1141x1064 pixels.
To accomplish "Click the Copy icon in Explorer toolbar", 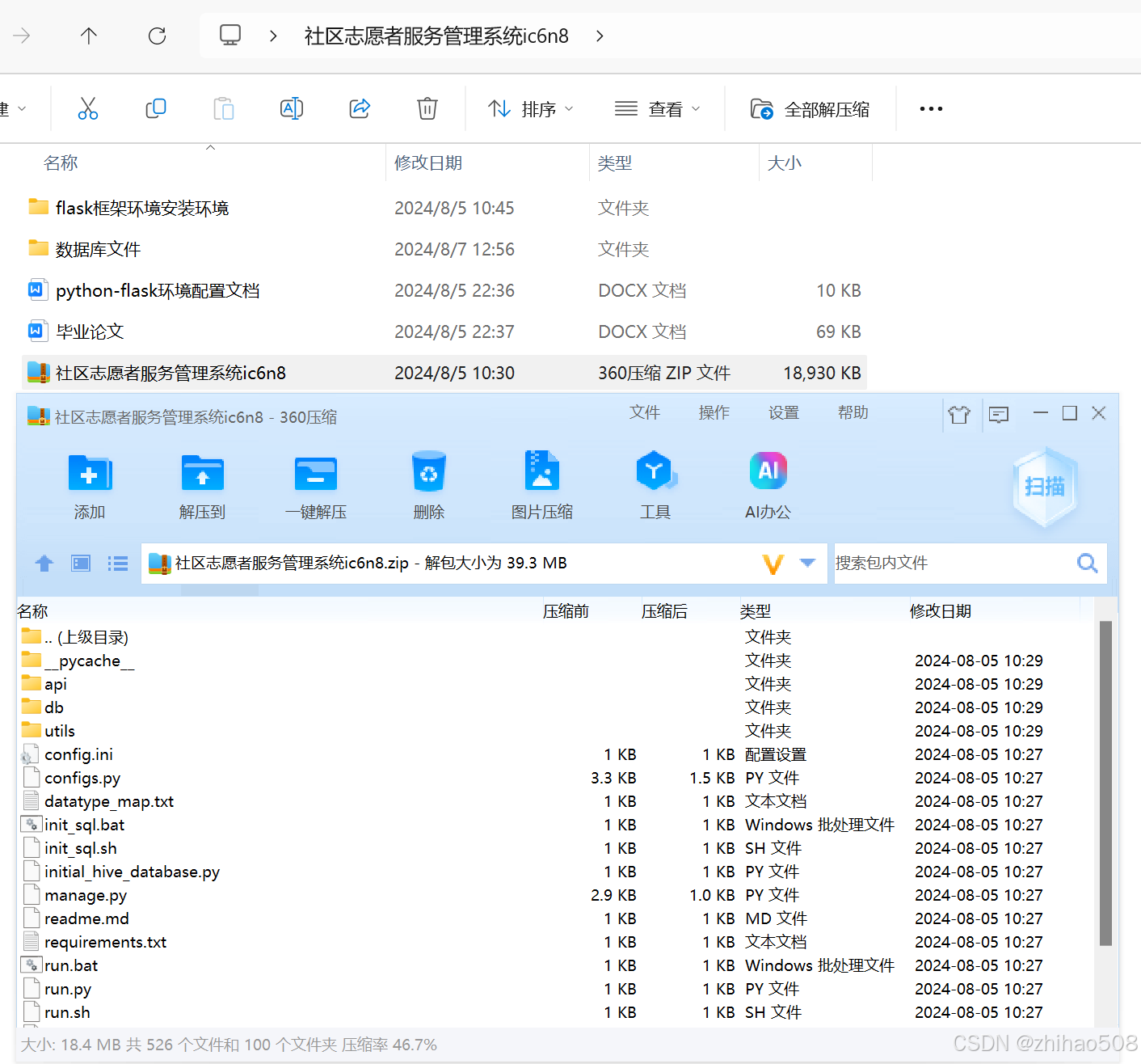I will pos(156,108).
